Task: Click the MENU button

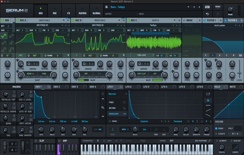Action: [218, 7]
